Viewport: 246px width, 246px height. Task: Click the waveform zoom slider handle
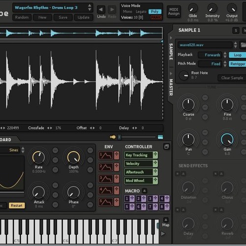pyautogui.click(x=119, y=137)
